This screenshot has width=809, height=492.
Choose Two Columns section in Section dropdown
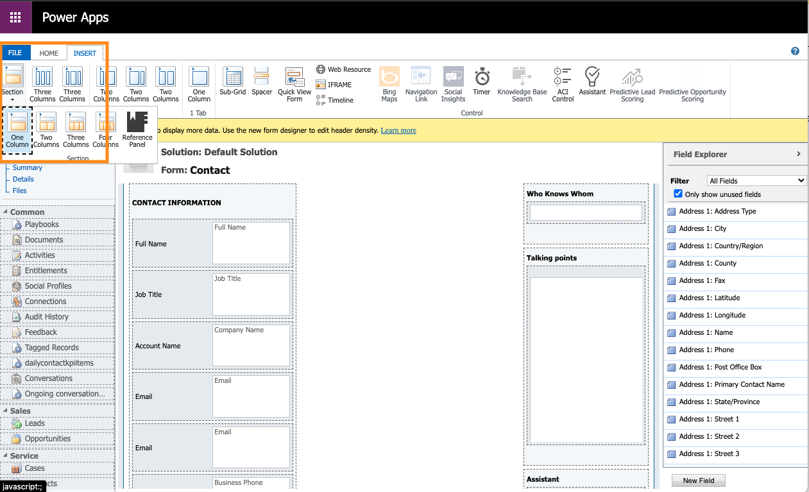[46, 130]
